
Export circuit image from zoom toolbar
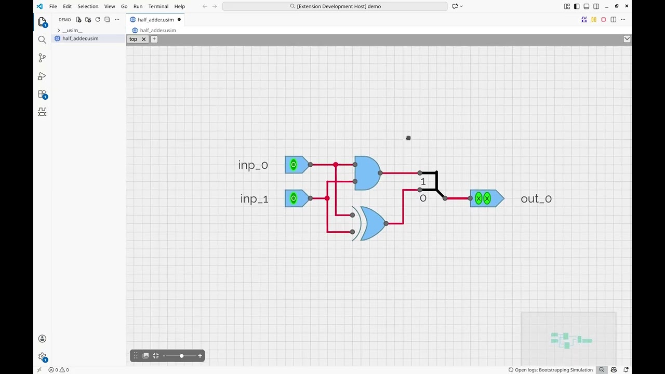[145, 356]
